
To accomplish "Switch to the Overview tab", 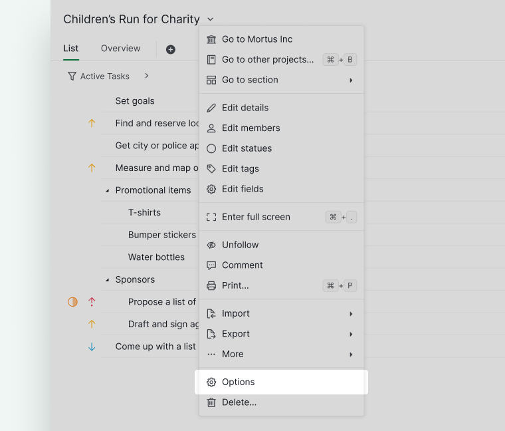I will pos(121,49).
